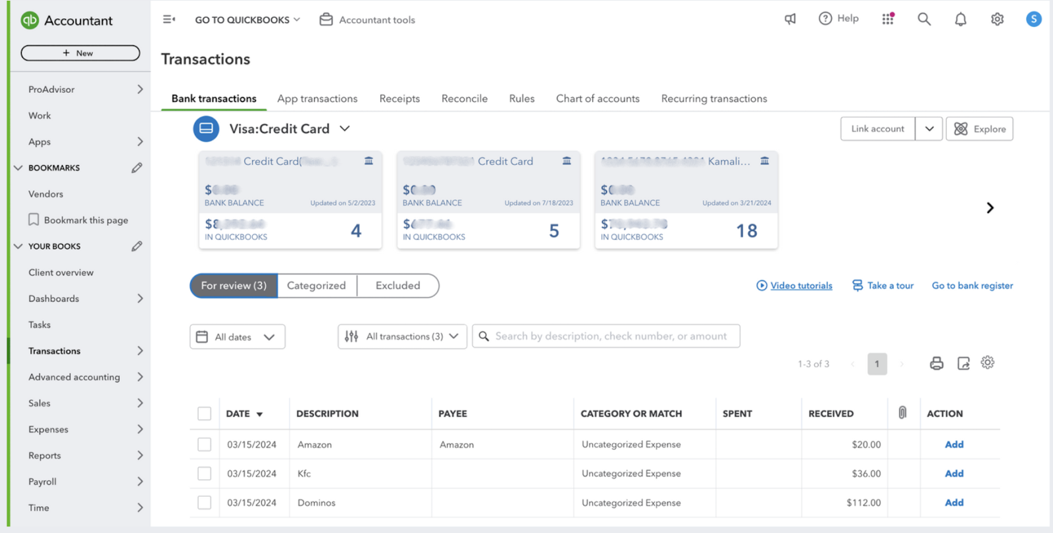
Task: Open the apps grid icon
Action: (x=888, y=18)
